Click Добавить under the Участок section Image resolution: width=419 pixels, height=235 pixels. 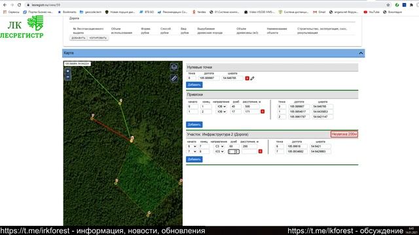point(194,159)
